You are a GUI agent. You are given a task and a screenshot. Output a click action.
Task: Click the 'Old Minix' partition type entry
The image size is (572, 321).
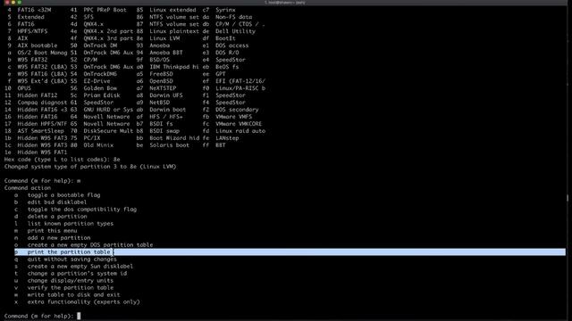(x=98, y=145)
